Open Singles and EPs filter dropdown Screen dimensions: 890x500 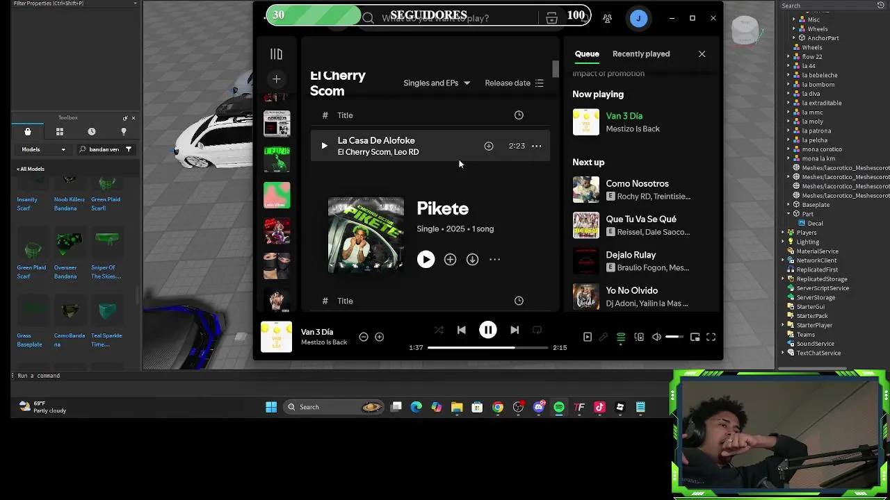tap(437, 83)
